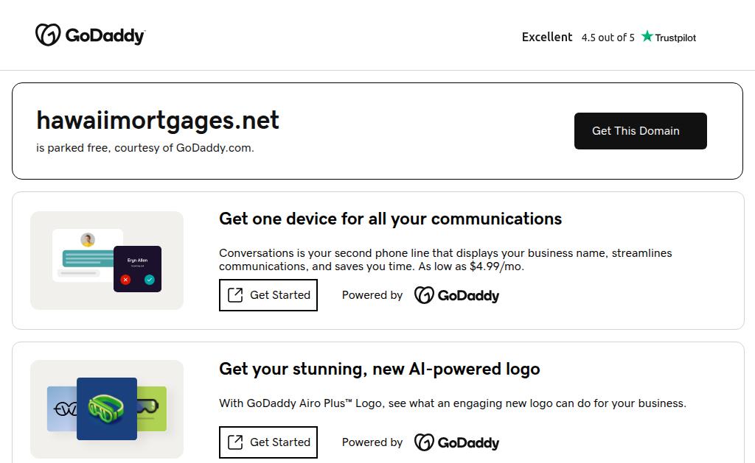Click 'Get one device for all your communications' heading
The height and width of the screenshot is (463, 755).
click(x=390, y=219)
